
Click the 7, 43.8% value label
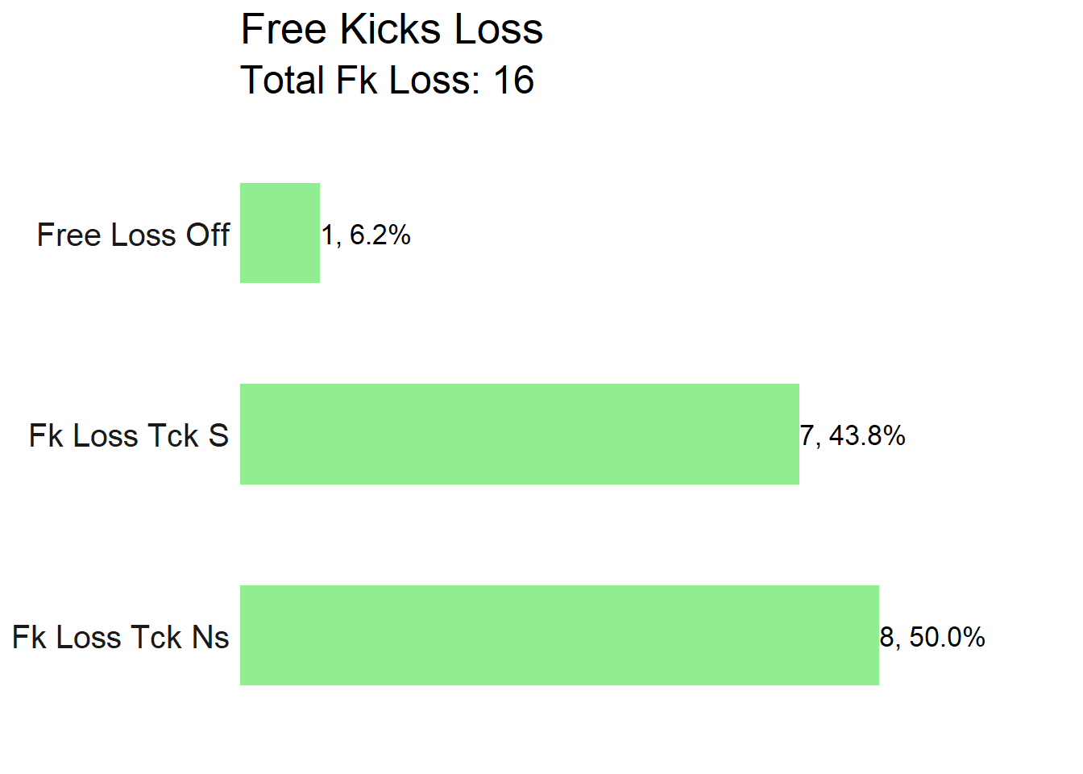853,435
